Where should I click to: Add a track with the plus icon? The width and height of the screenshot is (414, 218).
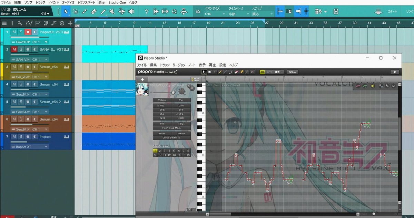(x=70, y=23)
